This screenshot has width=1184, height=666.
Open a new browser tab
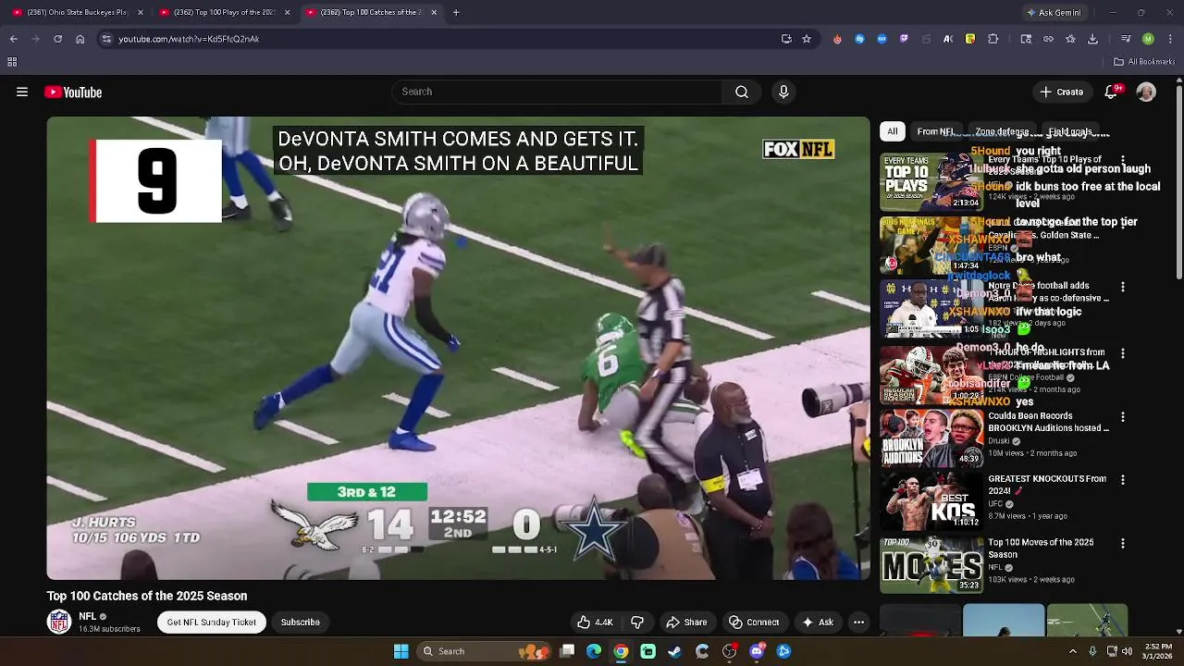pyautogui.click(x=456, y=12)
